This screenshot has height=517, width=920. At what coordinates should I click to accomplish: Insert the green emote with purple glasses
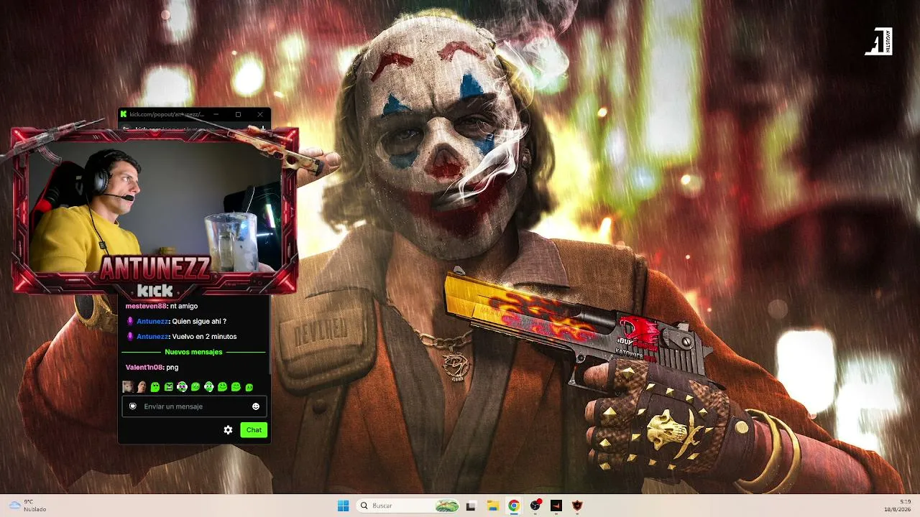click(x=182, y=387)
